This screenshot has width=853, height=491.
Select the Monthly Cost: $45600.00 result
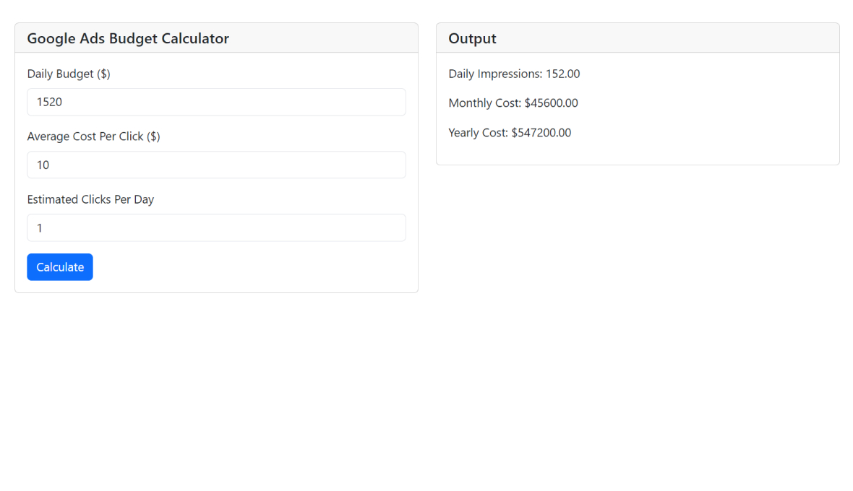(513, 103)
